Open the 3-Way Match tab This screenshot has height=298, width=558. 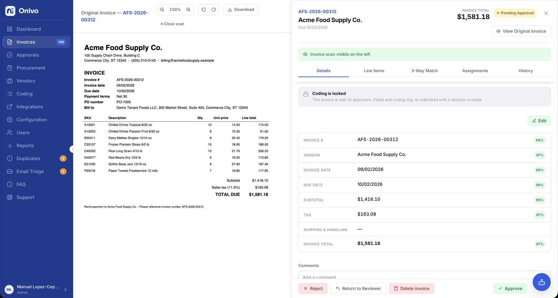point(424,71)
